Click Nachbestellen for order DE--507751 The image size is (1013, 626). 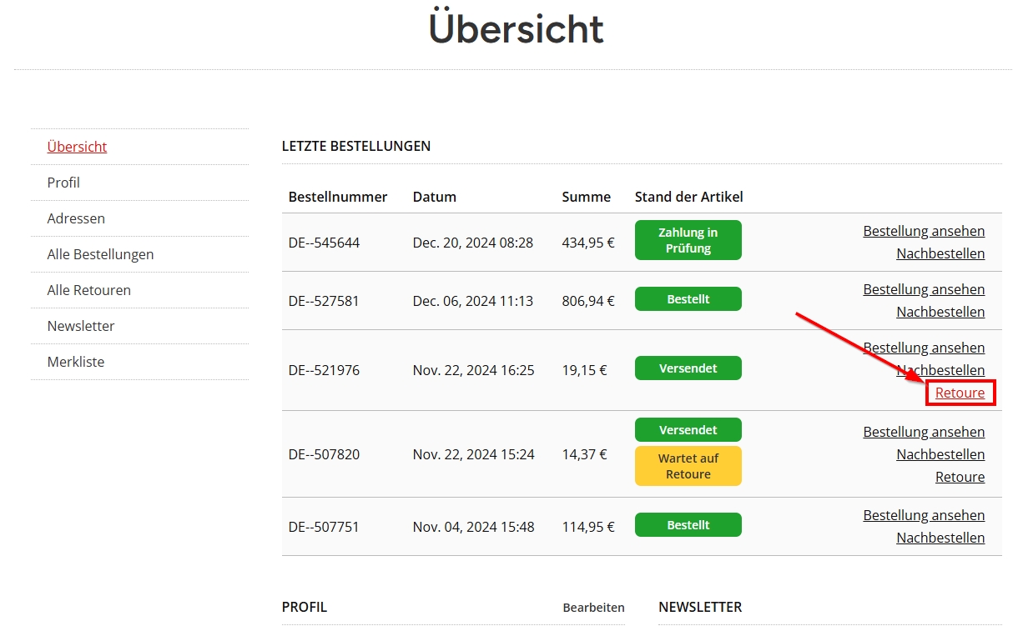point(940,538)
